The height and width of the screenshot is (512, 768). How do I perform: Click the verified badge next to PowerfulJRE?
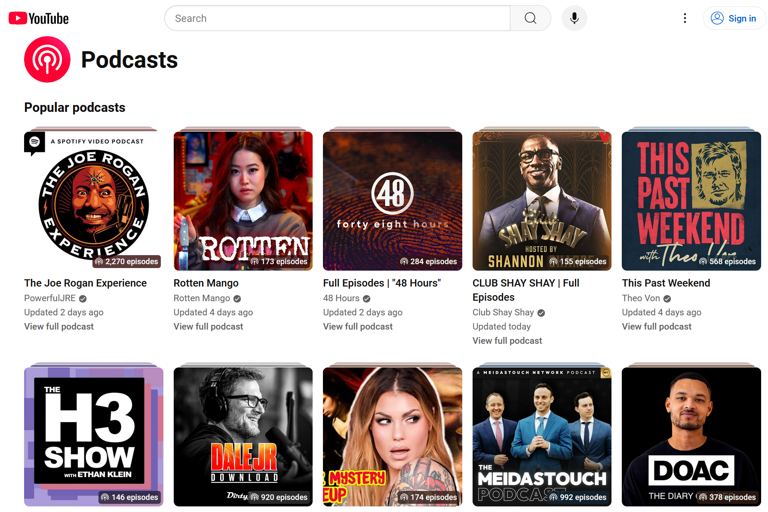pos(83,298)
